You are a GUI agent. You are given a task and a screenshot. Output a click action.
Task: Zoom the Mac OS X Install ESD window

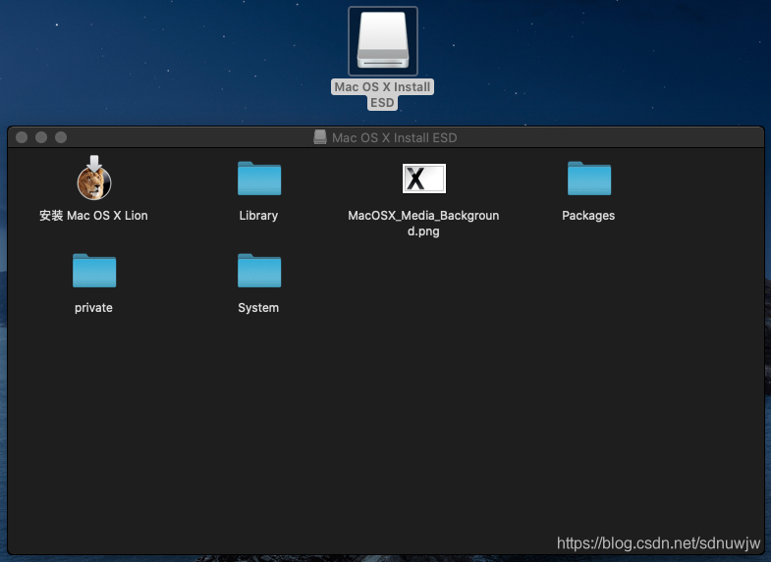pos(61,137)
